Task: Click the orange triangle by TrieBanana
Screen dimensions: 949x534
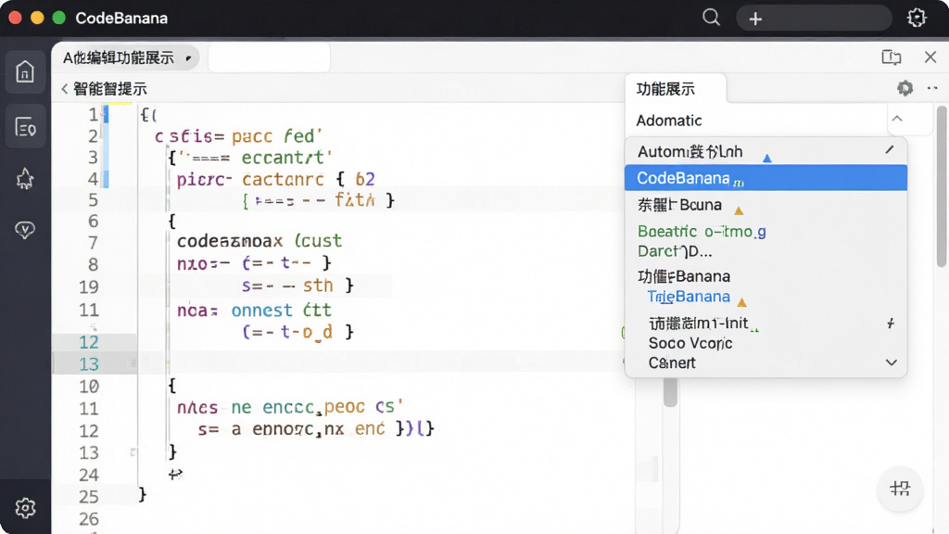Action: (x=742, y=301)
